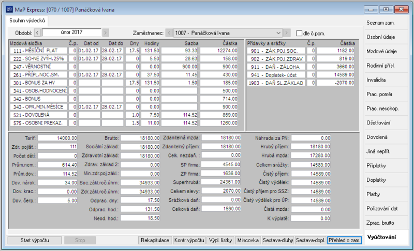The height and width of the screenshot is (251, 414).
Task: Open the Rekapitulace report
Action: (x=155, y=240)
